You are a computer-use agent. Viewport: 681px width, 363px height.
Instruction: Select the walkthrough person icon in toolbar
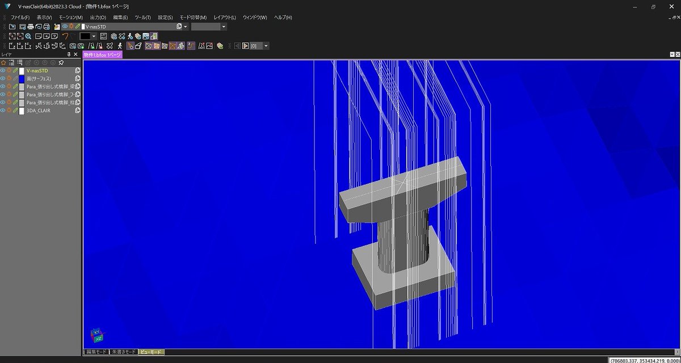[130, 36]
